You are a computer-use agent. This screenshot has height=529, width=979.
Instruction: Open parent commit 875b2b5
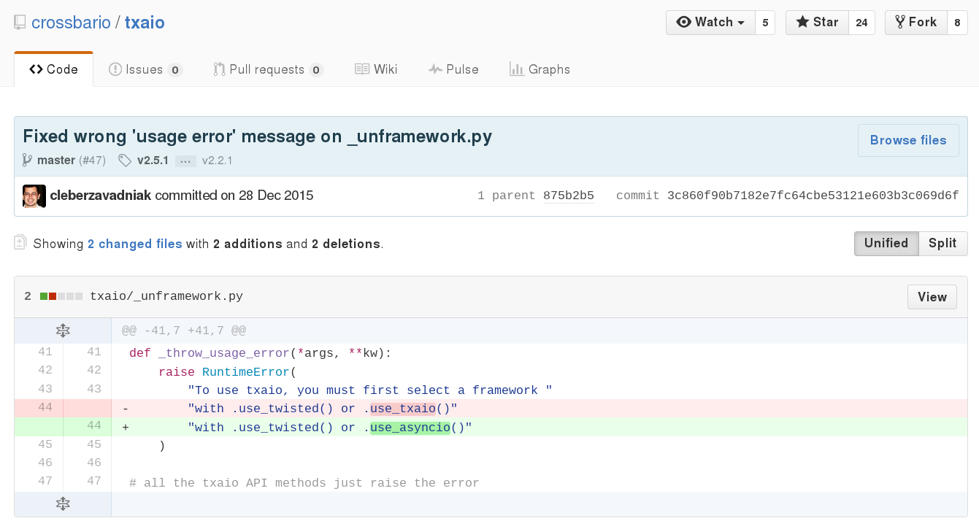[x=568, y=196]
